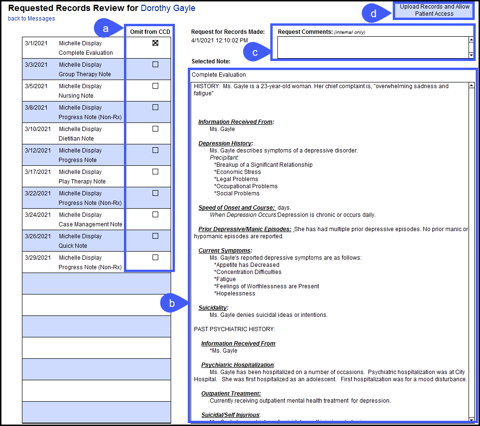Click the Dorothy Gayle patient name
Viewport: 480px width, 426px height.
[x=168, y=8]
